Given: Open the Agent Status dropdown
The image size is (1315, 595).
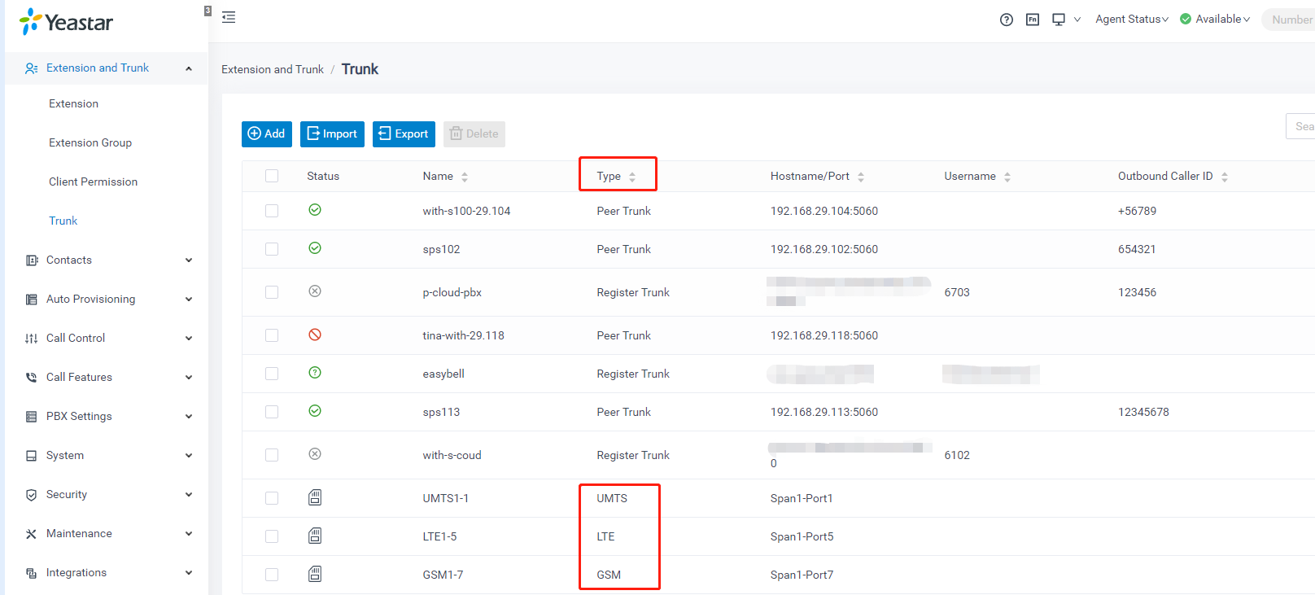Looking at the screenshot, I should [1132, 20].
